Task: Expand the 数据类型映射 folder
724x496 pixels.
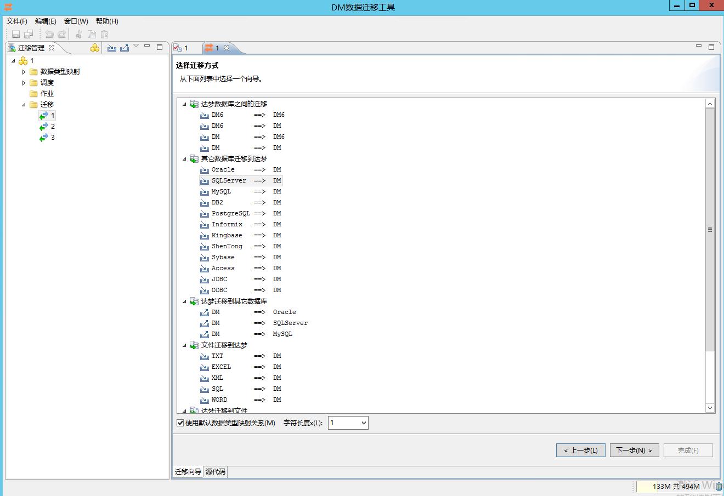Action: 24,72
